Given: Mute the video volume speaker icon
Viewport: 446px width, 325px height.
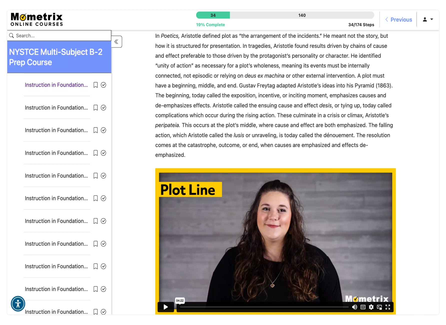Looking at the screenshot, I should point(354,307).
